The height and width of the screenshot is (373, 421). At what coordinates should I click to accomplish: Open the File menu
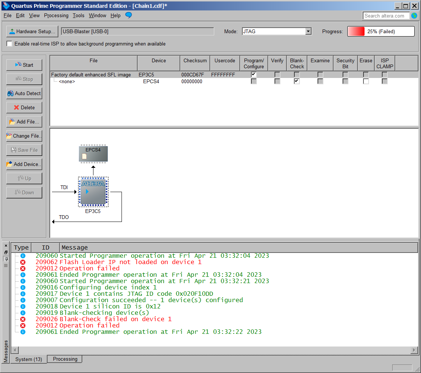[x=7, y=16]
